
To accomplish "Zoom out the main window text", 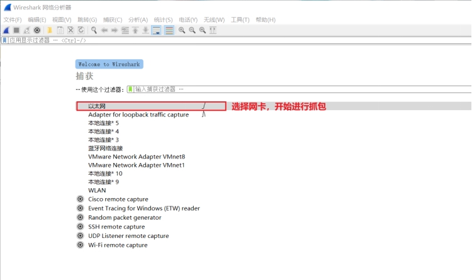I will [192, 30].
